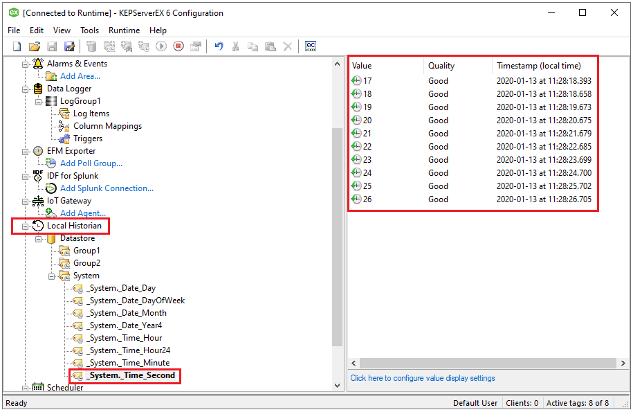Click the detail pane right scroll arrow
The image size is (633, 412).
tap(623, 363)
